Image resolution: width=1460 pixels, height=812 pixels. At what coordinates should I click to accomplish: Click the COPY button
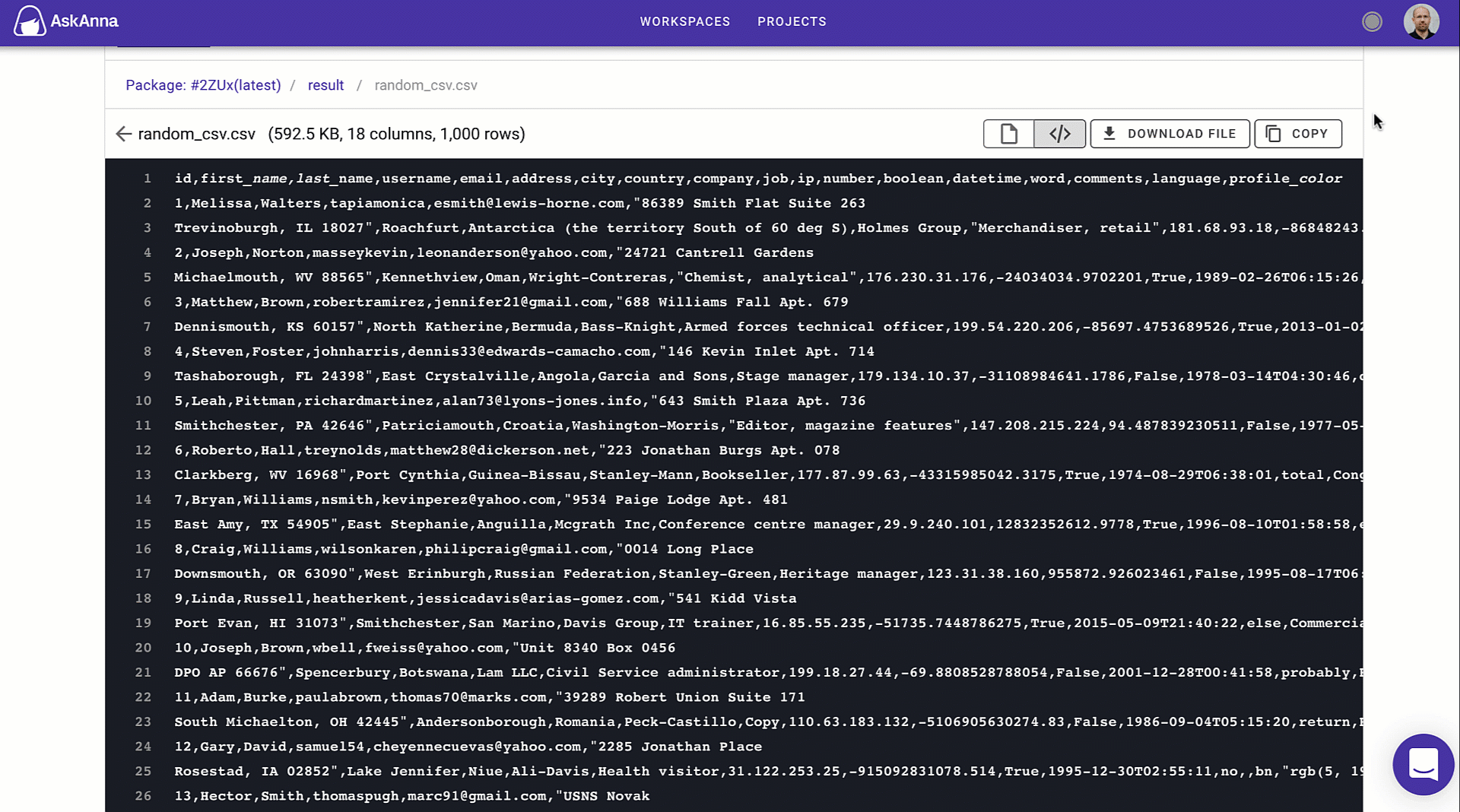pyautogui.click(x=1298, y=134)
